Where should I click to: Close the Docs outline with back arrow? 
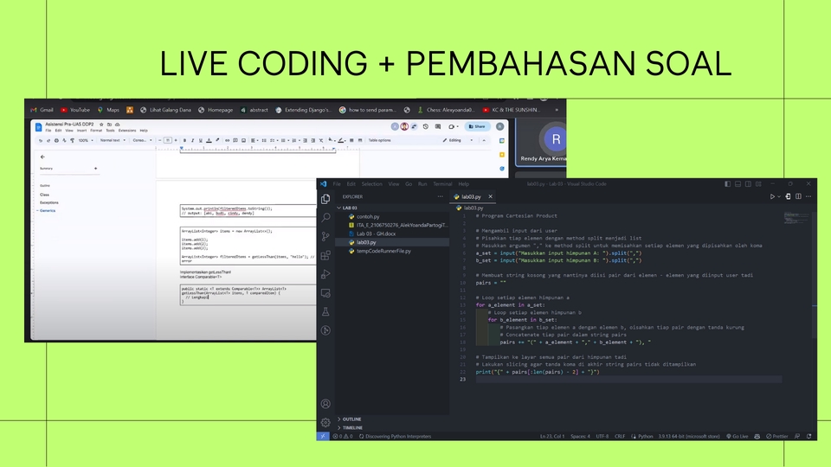pyautogui.click(x=42, y=157)
